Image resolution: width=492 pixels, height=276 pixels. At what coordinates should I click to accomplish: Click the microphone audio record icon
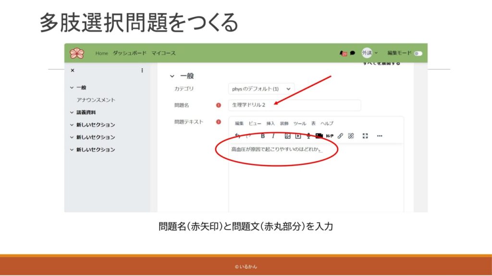tap(308, 136)
